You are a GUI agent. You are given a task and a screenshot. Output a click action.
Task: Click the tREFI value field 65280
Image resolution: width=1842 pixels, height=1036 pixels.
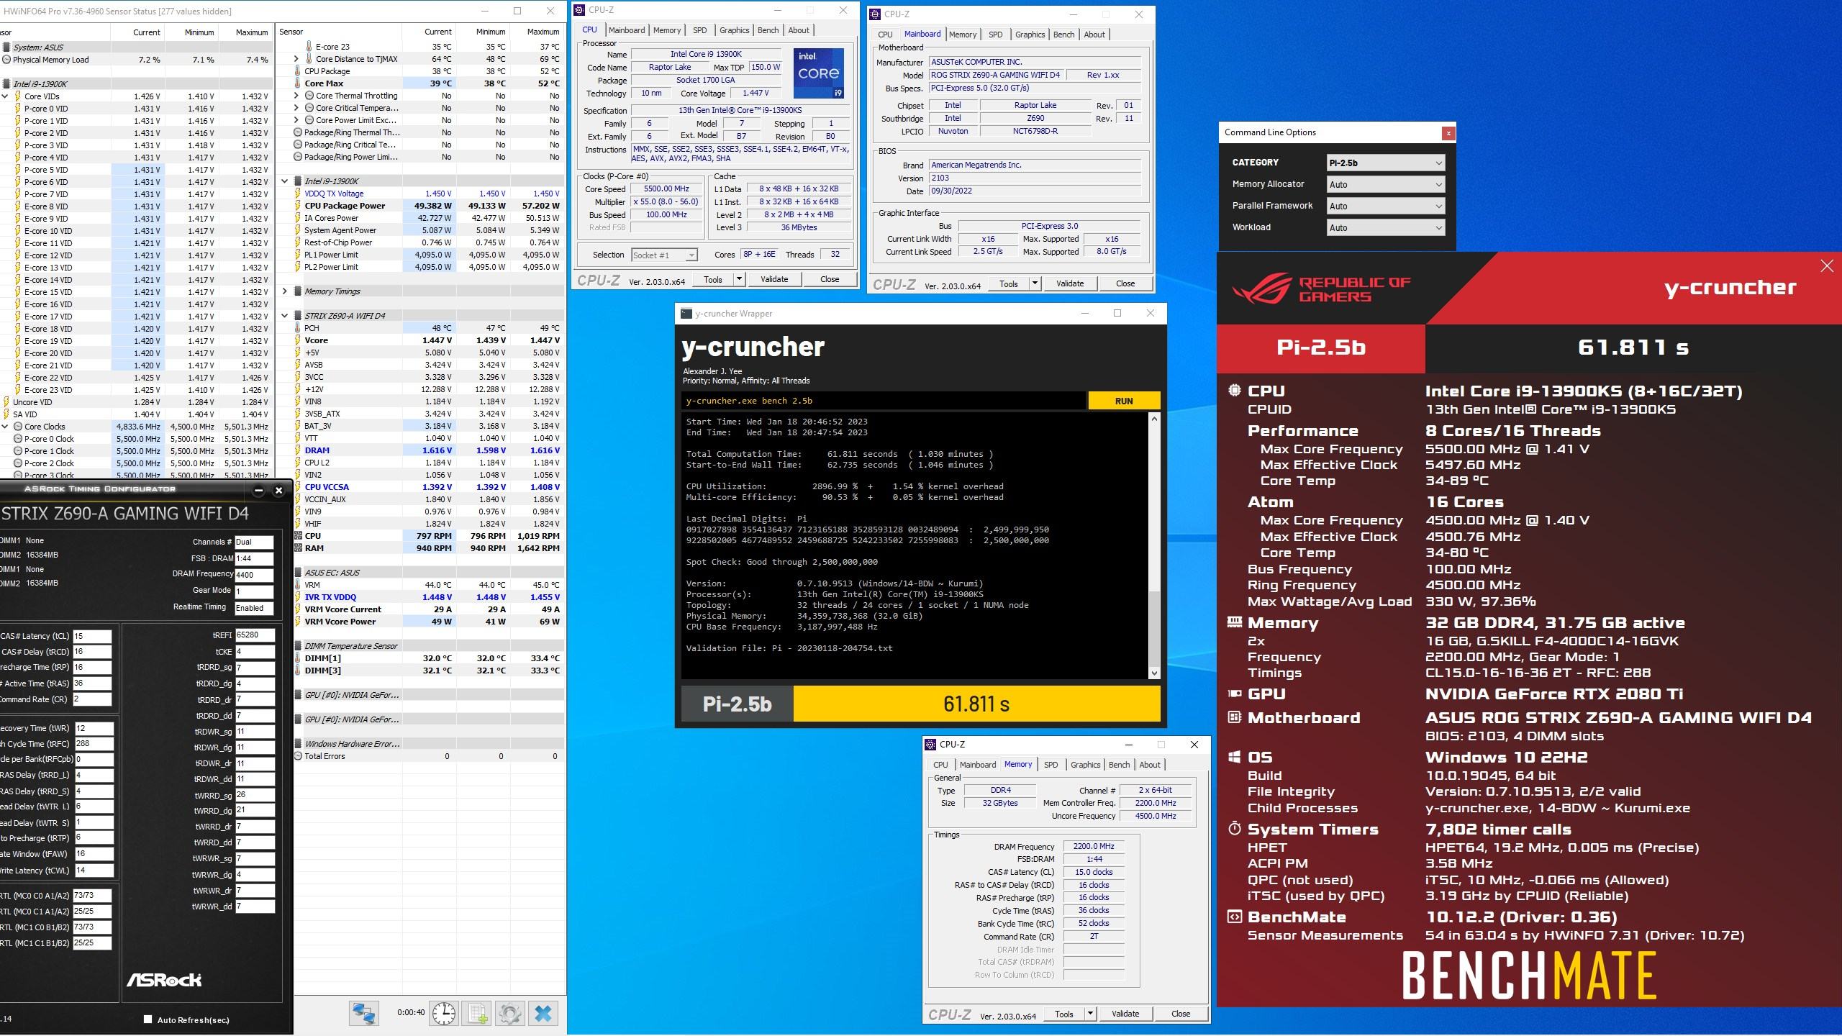[255, 635]
